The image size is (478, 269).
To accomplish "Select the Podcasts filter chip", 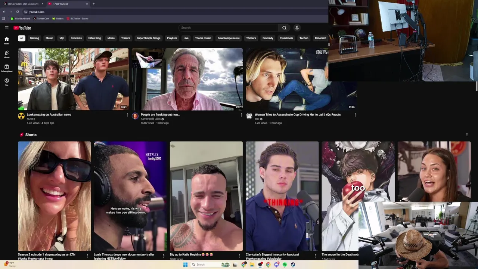I will click(x=76, y=38).
